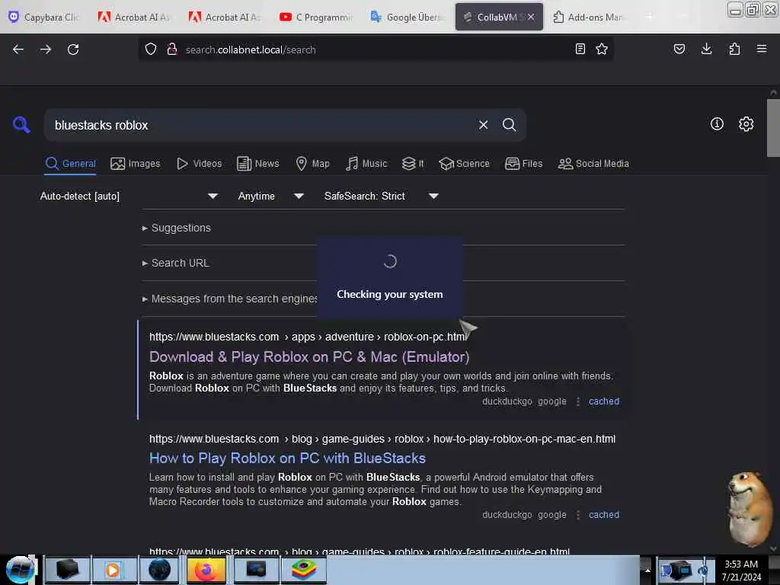Go forward to the next page

(x=46, y=50)
